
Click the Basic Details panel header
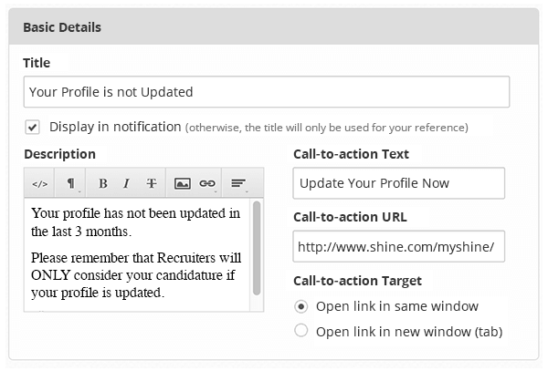tap(274, 27)
